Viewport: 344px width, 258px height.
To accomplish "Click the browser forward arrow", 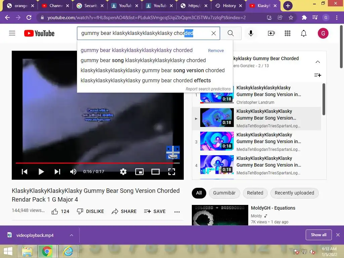I will [x=18, y=17].
